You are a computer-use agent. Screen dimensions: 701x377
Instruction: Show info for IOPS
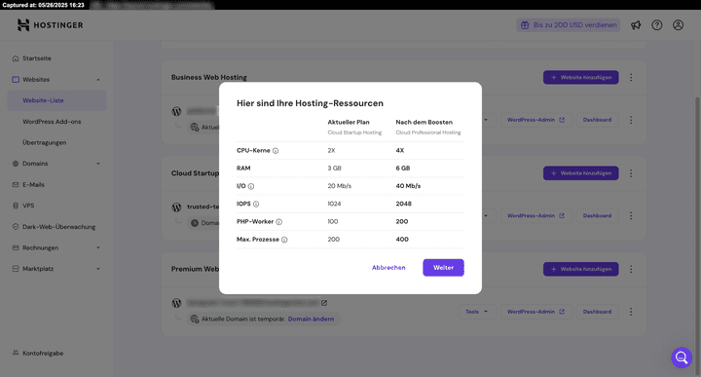click(x=256, y=204)
